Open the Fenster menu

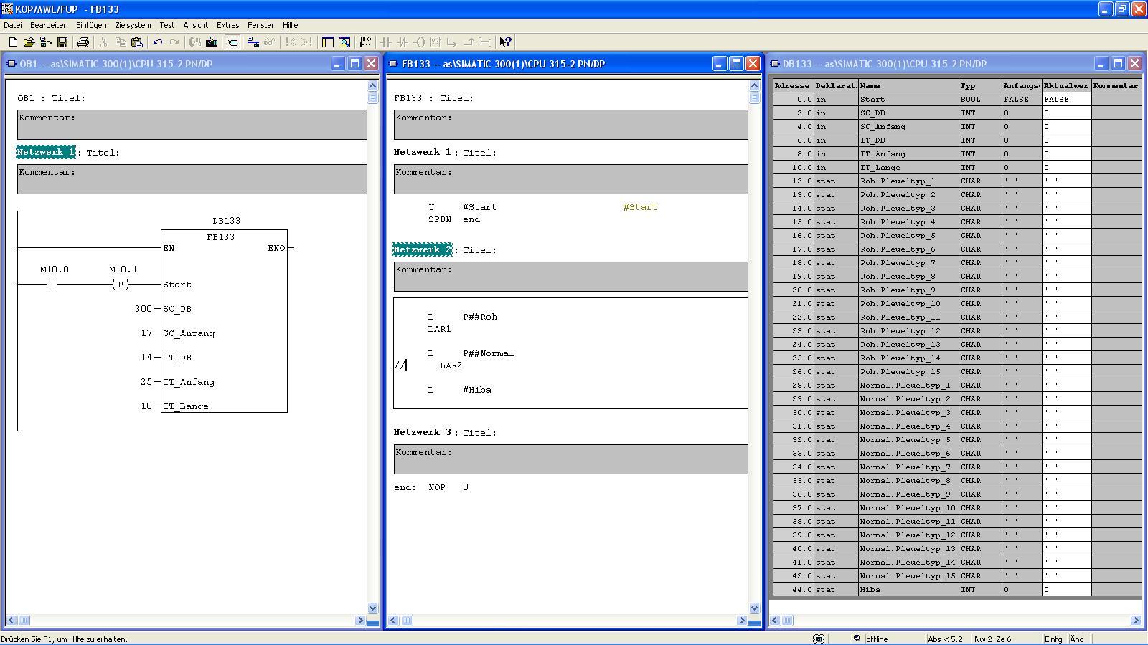coord(260,25)
